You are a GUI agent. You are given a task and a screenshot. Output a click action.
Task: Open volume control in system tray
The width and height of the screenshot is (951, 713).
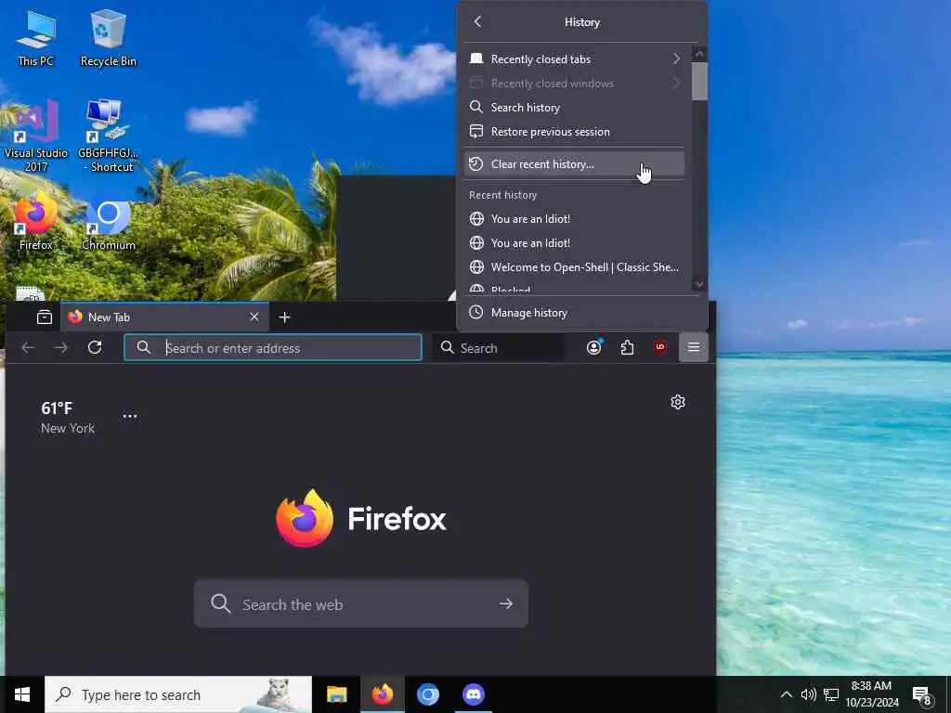[809, 694]
